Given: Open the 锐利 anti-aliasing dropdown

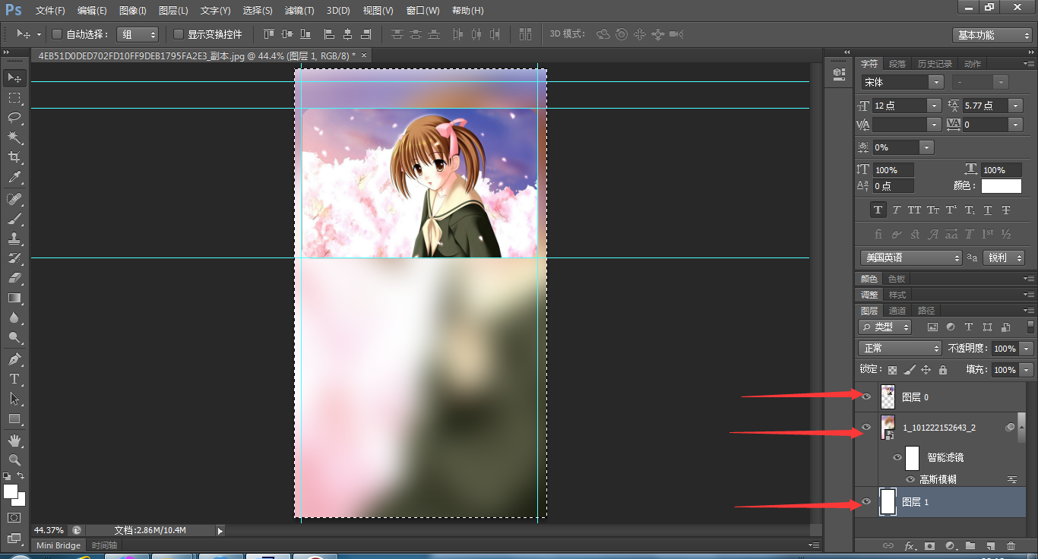Looking at the screenshot, I should pos(1004,257).
